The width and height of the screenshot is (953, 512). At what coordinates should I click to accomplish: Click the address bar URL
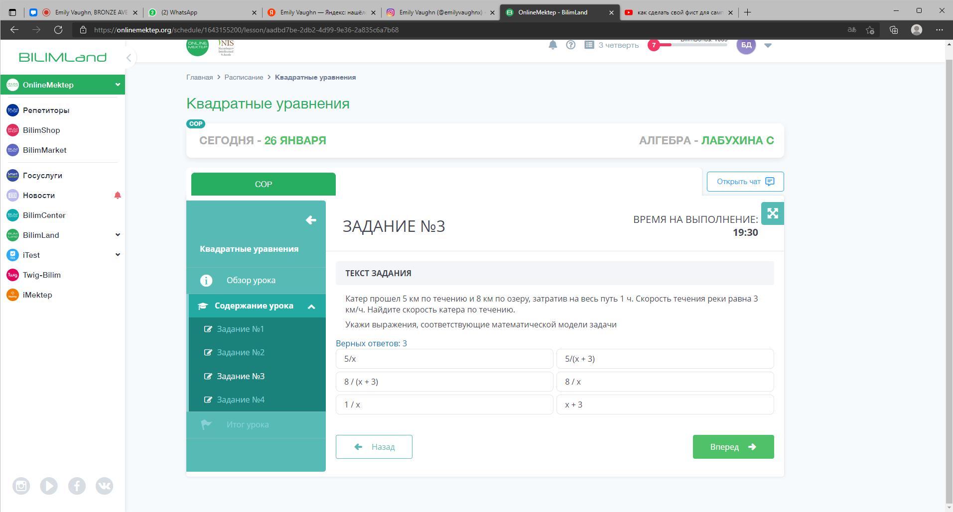(246, 30)
